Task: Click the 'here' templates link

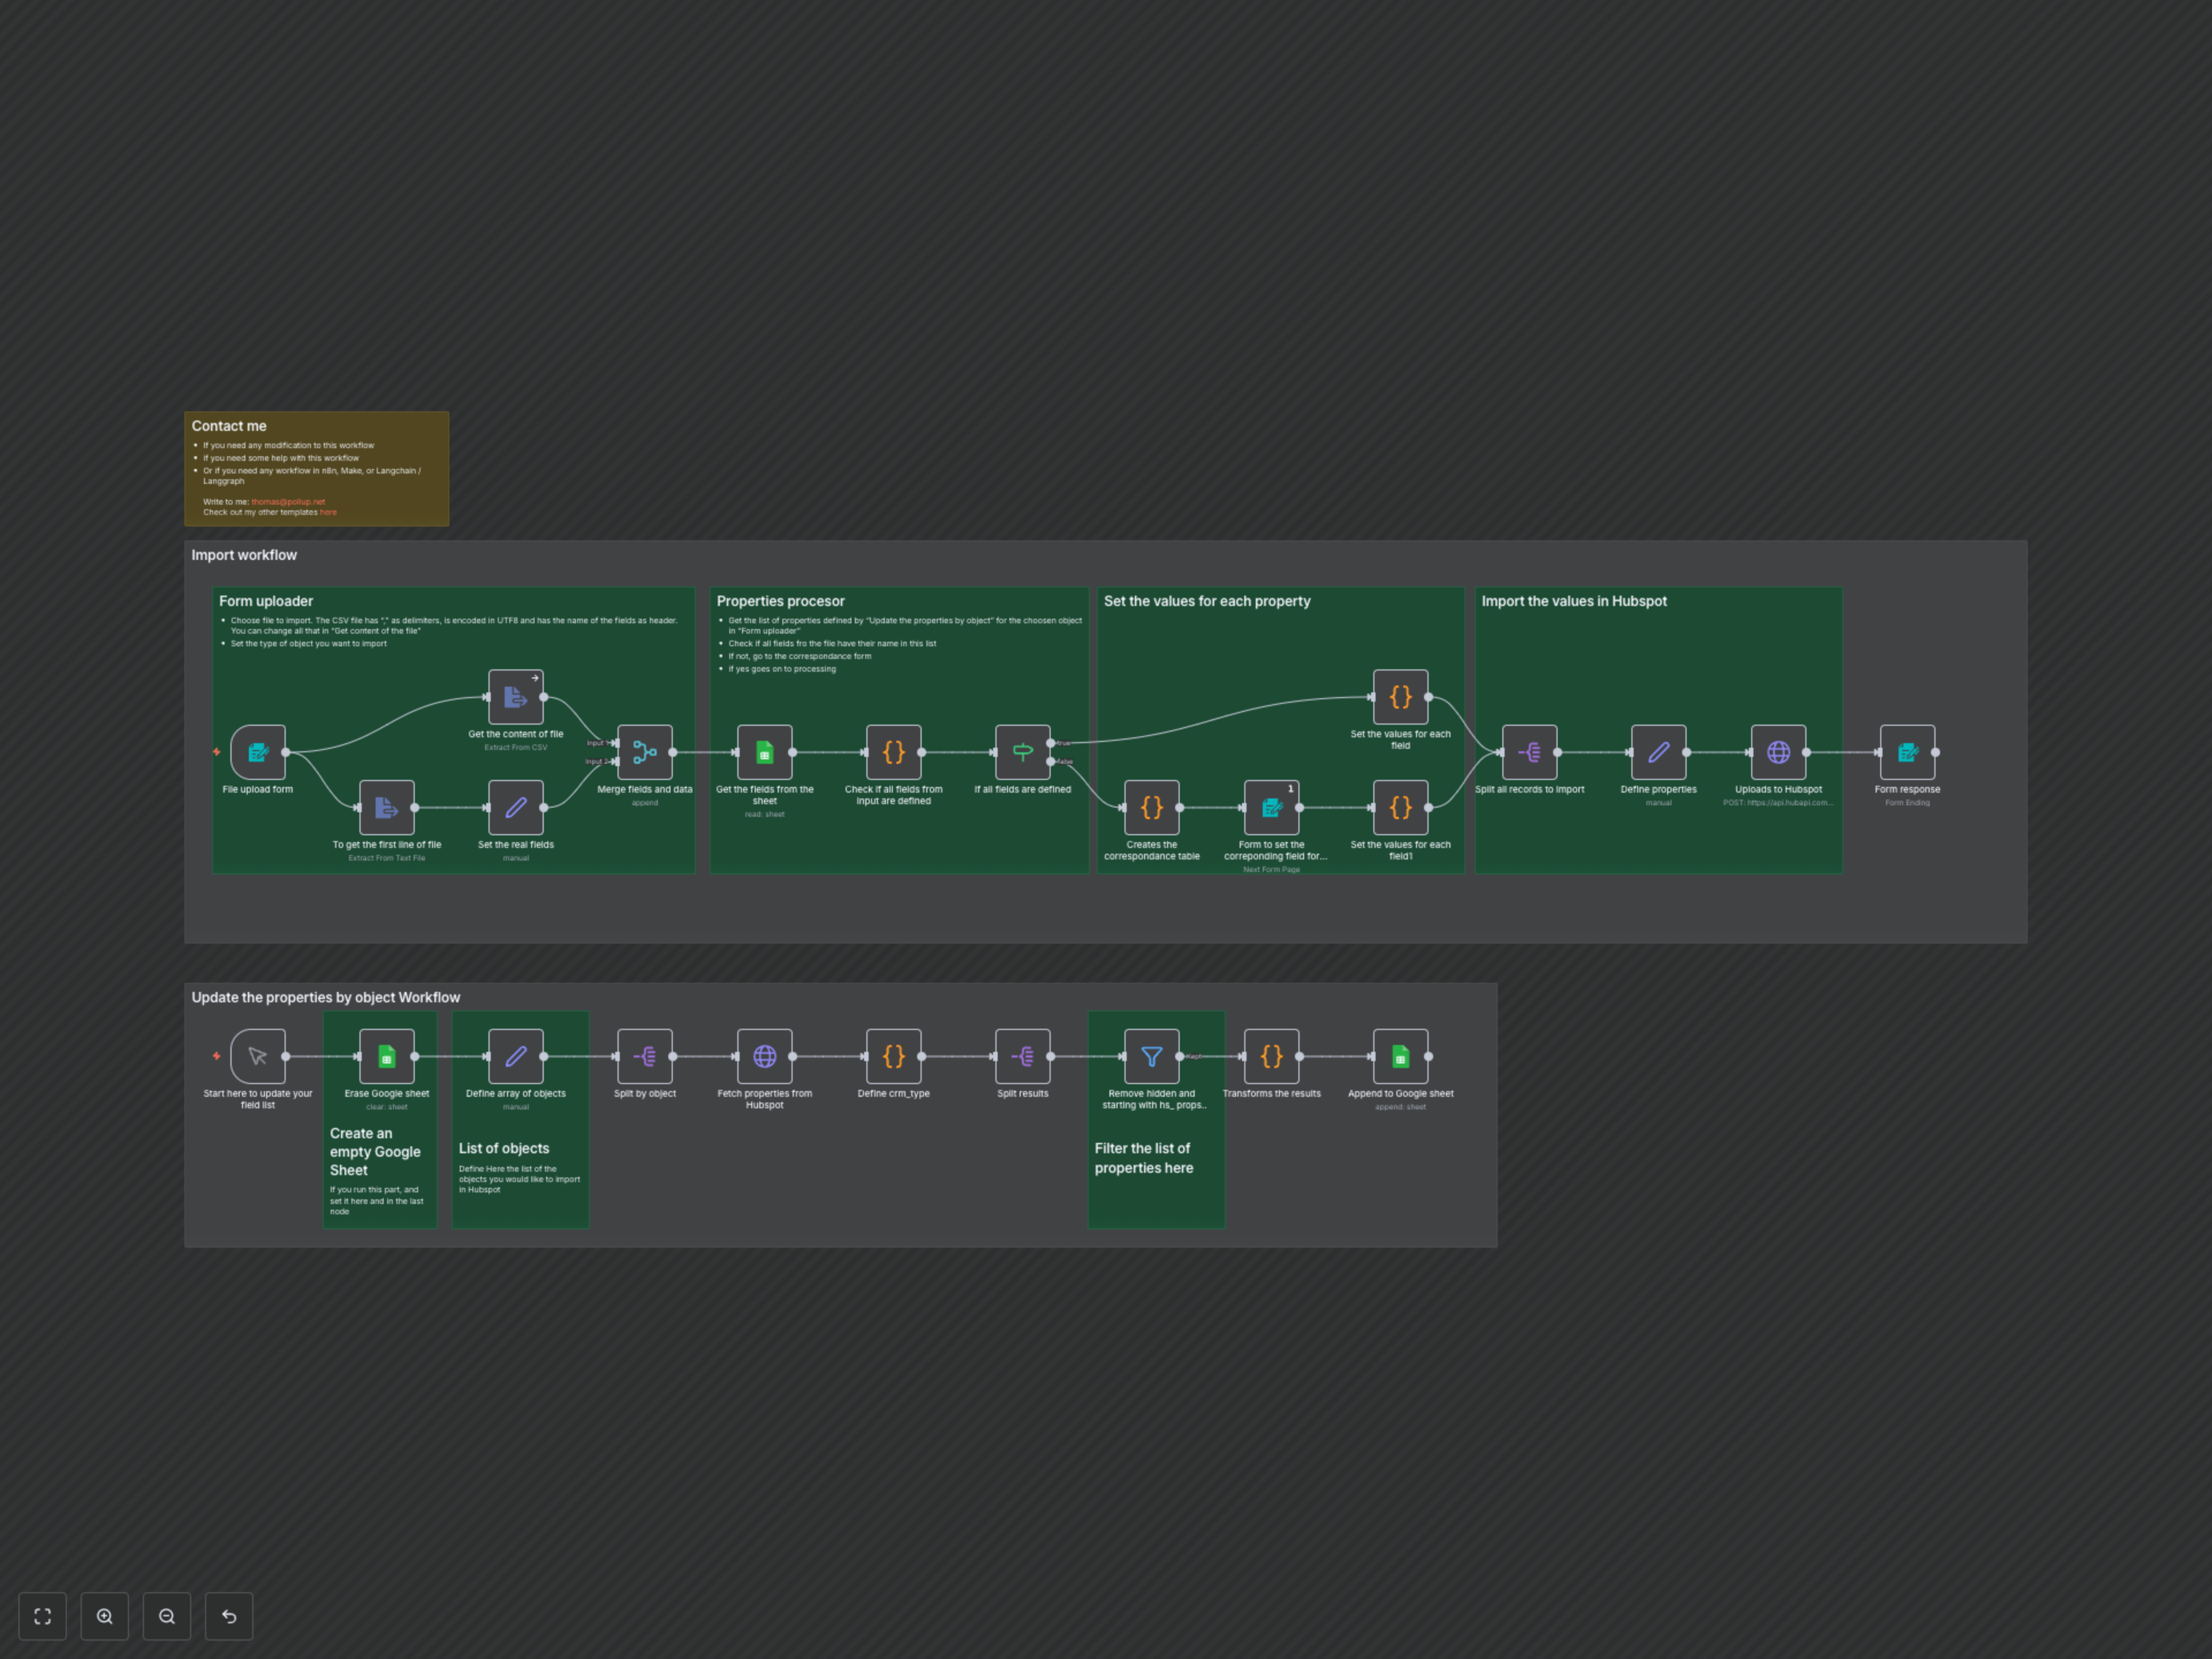Action: click(x=329, y=512)
